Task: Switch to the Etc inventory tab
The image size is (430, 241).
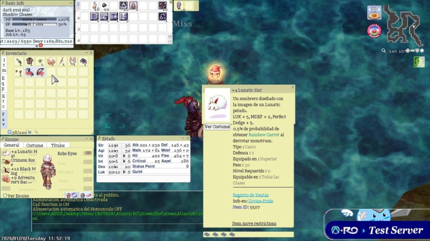Action: [4, 101]
